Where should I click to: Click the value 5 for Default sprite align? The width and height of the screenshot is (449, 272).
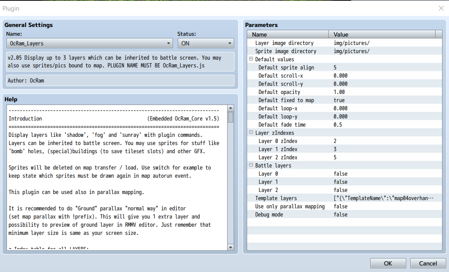point(335,67)
